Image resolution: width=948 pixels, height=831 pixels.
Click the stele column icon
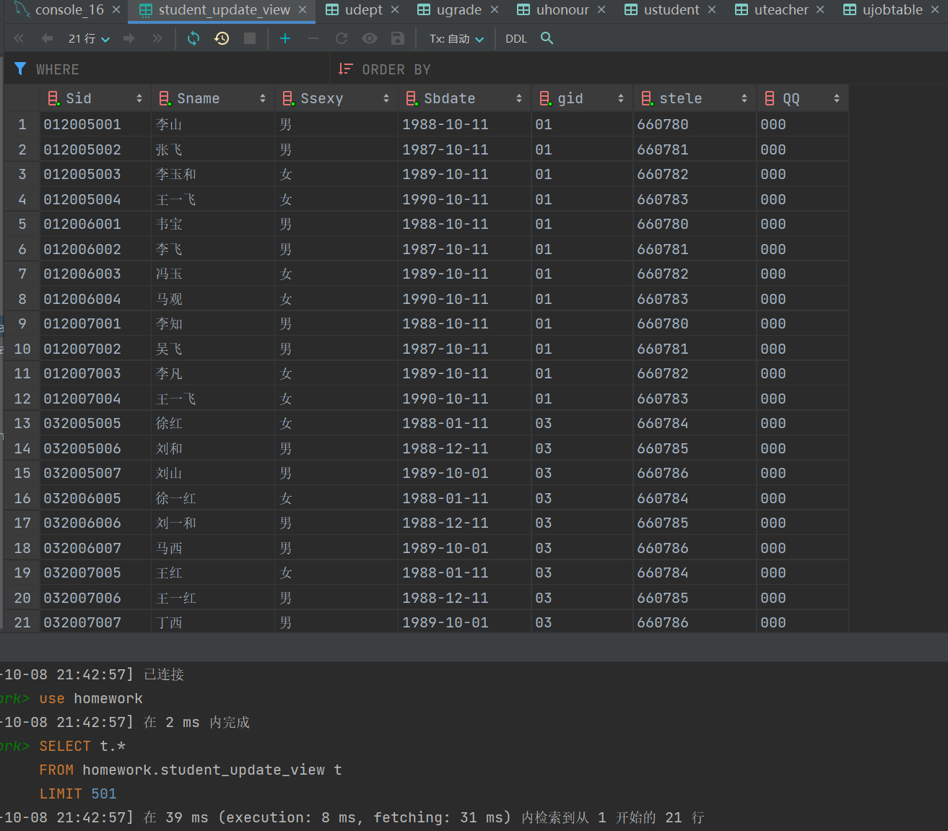647,98
